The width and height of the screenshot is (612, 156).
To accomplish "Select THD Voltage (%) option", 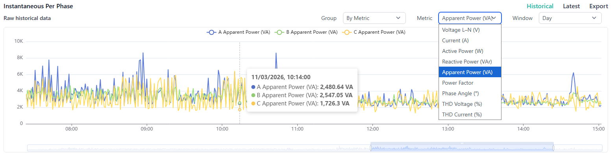I will tap(470, 104).
